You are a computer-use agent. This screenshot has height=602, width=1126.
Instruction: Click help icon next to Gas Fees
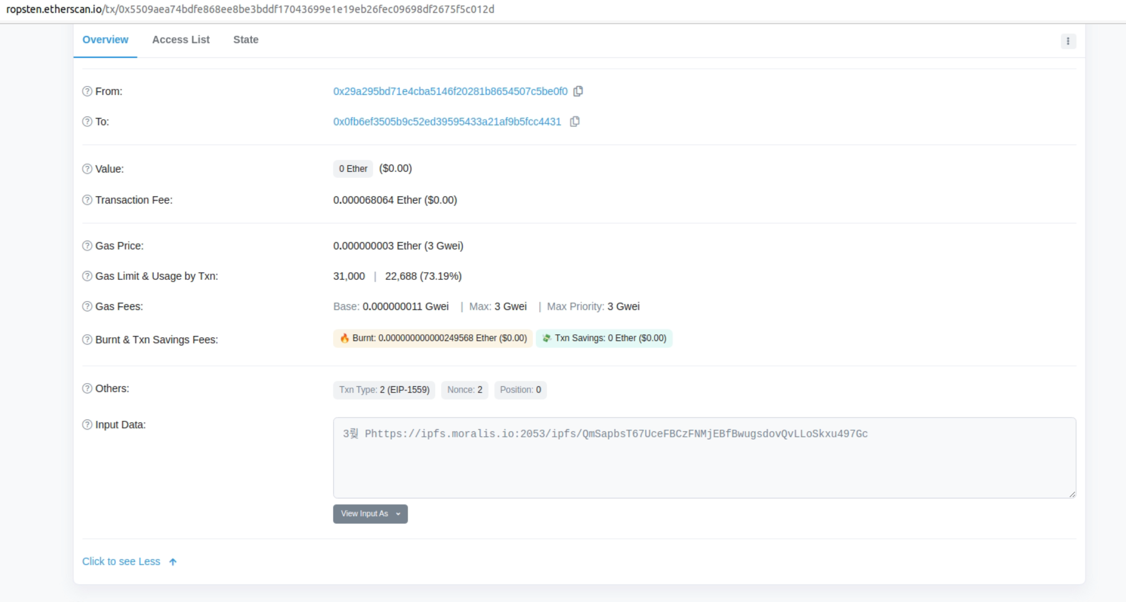[x=87, y=307]
